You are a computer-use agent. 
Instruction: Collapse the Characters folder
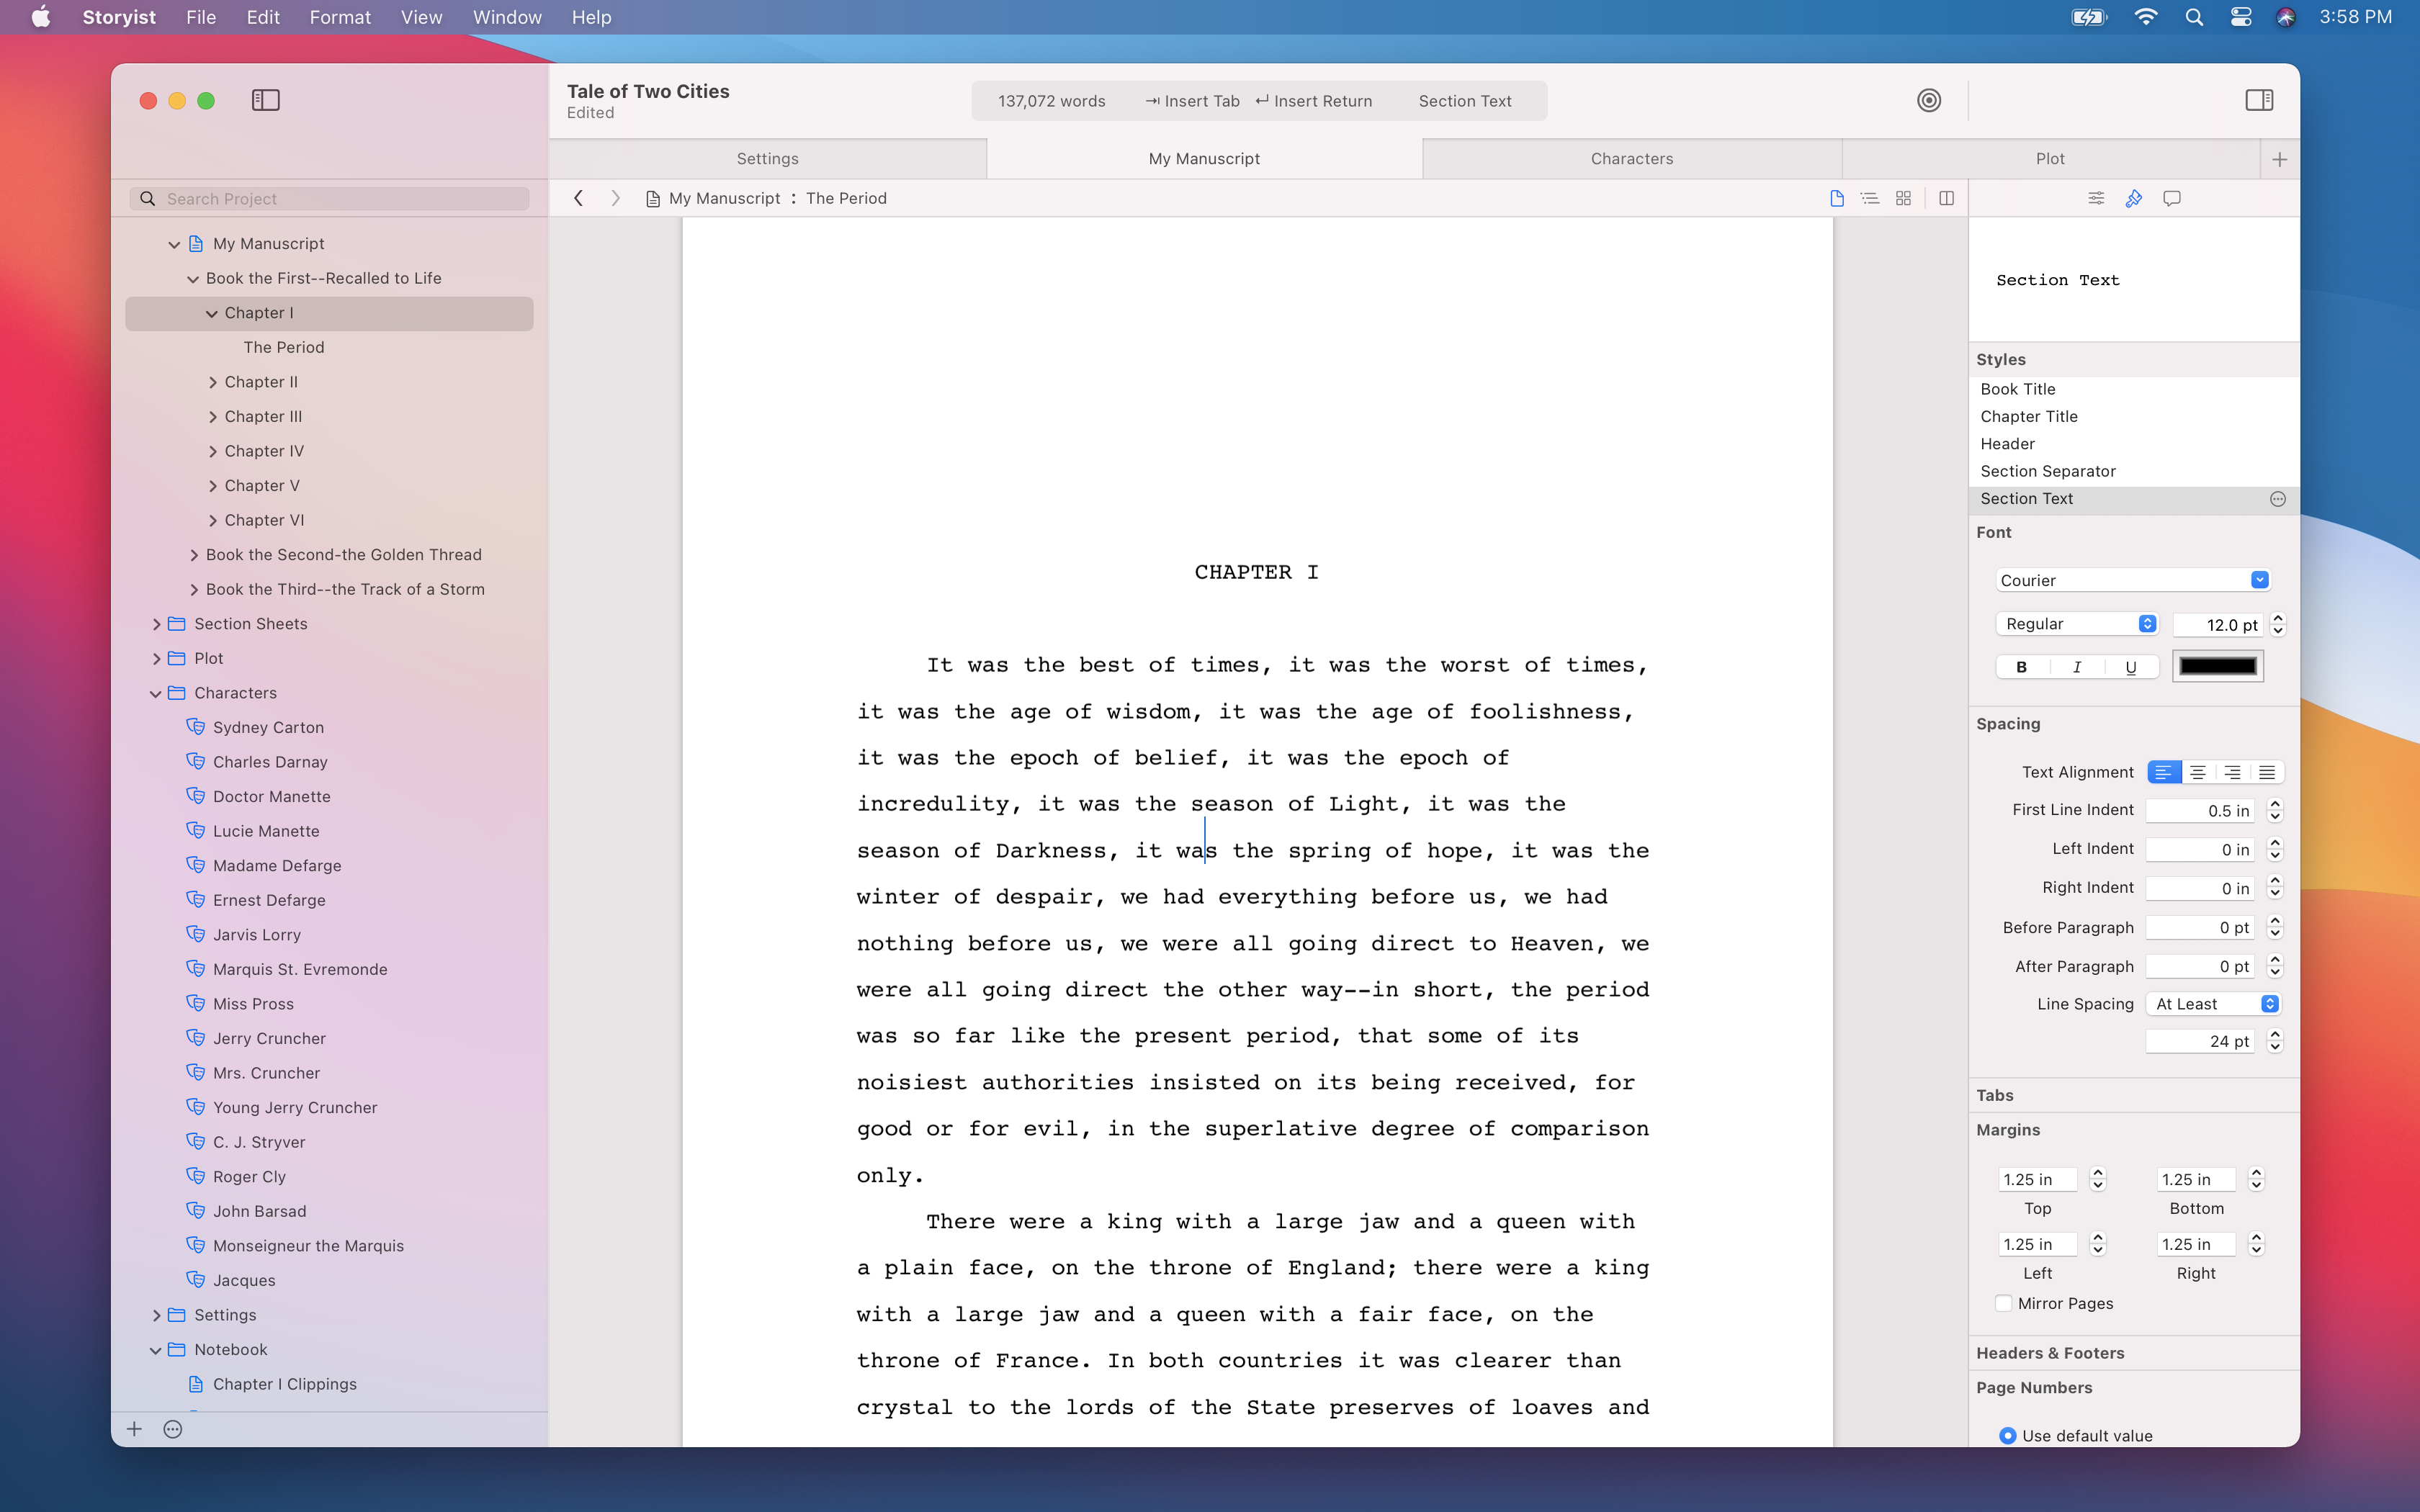click(x=156, y=693)
